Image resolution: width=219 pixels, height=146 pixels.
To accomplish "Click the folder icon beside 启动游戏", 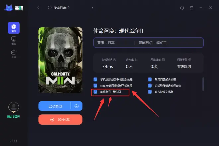I will [76, 106].
